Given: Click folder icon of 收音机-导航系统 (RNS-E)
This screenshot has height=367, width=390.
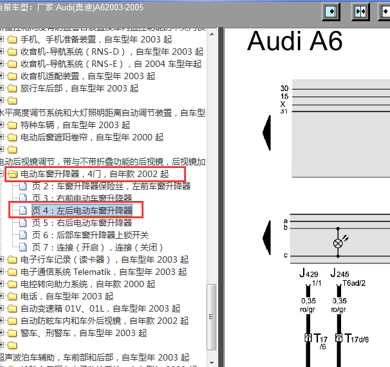Looking at the screenshot, I should point(12,64).
